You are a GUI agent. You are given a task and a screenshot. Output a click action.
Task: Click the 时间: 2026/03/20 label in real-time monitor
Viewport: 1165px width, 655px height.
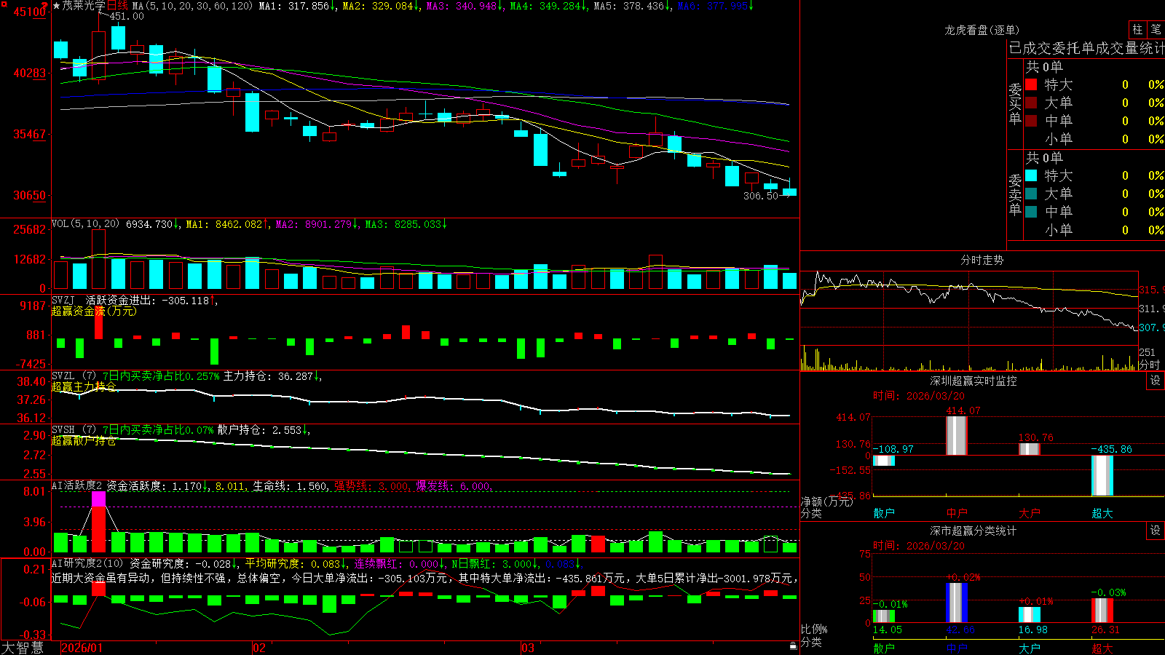(919, 396)
